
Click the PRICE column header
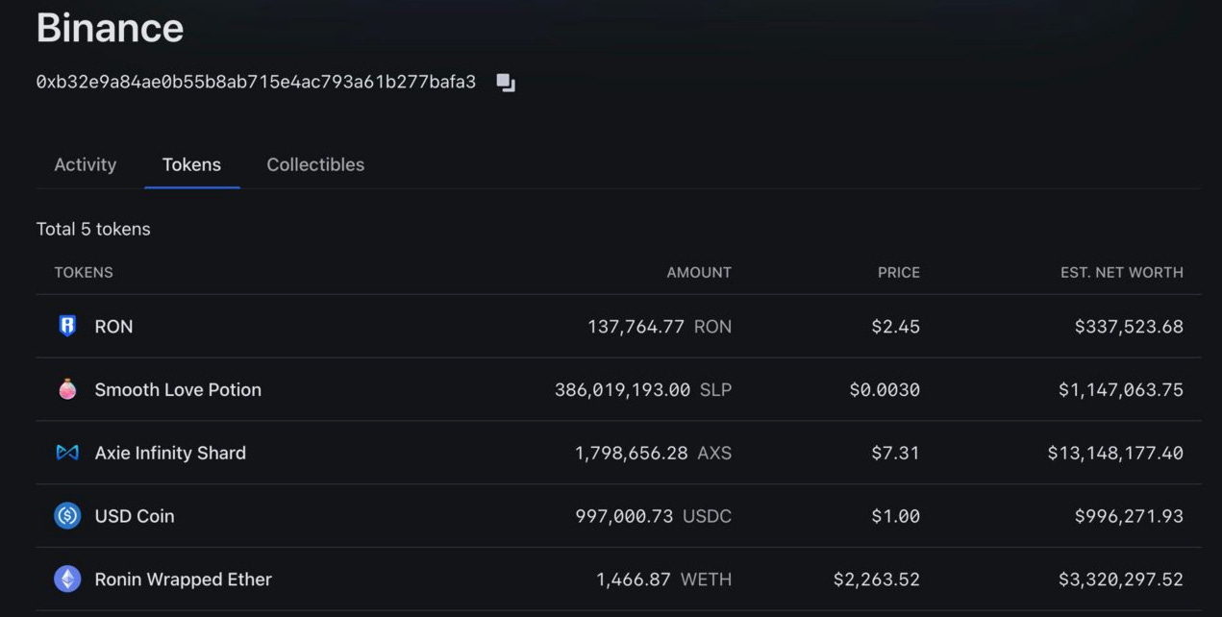tap(899, 273)
